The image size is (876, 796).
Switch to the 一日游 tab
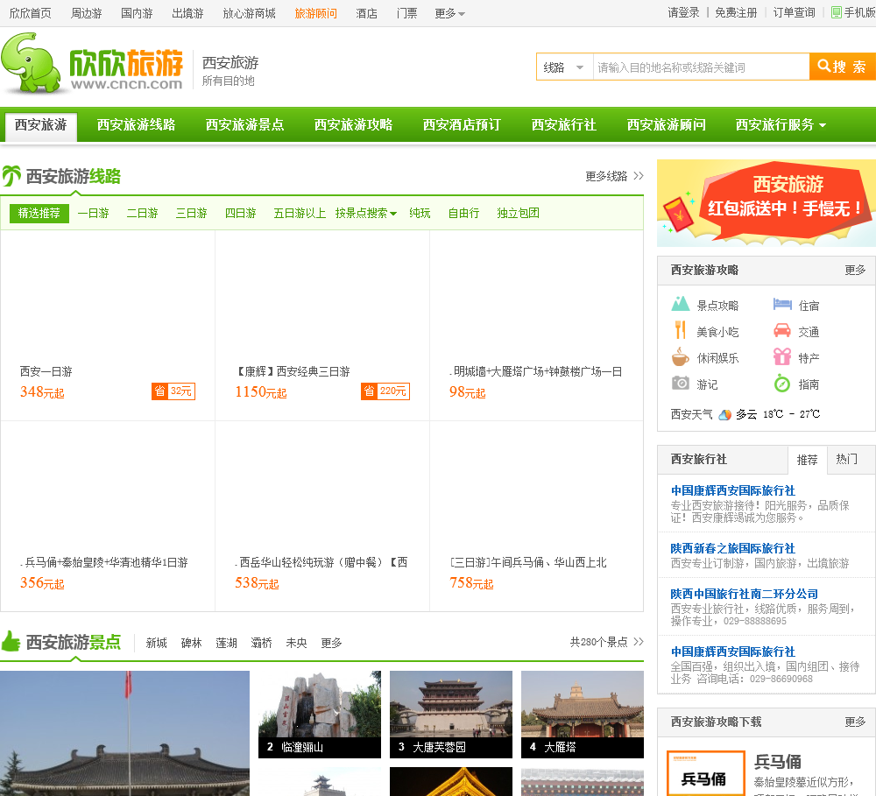94,213
